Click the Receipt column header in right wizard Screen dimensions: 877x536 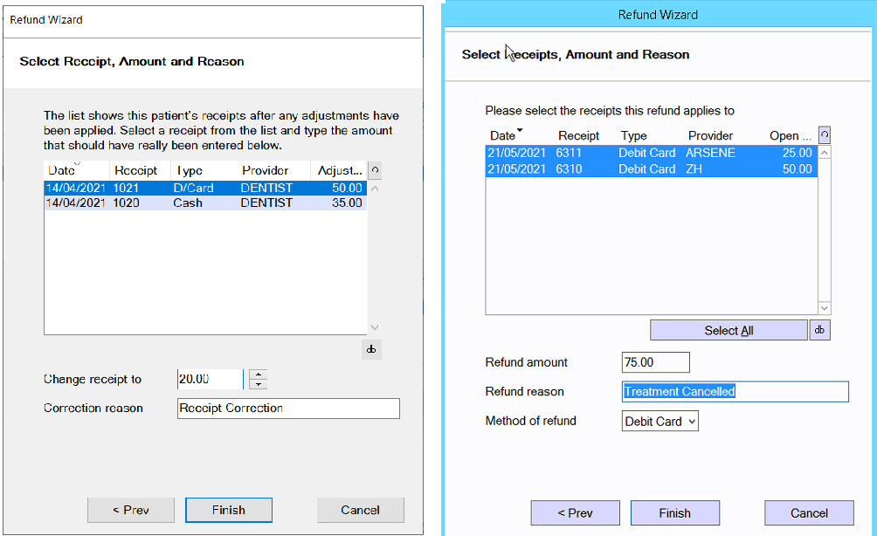[578, 136]
